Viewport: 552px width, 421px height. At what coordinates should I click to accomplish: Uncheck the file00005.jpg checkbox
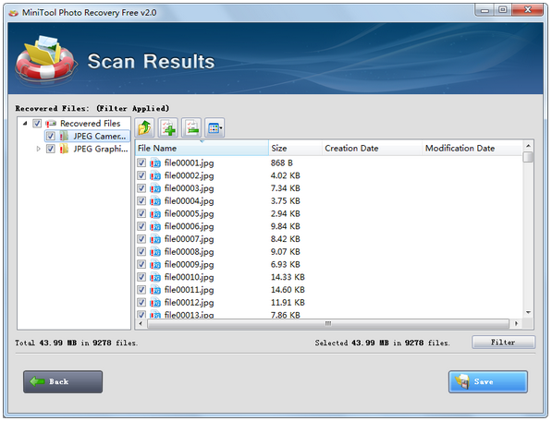coord(141,213)
